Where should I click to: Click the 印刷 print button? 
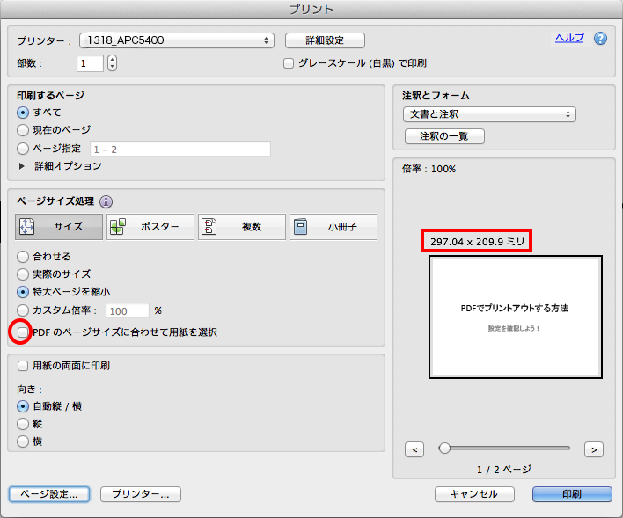tap(571, 494)
